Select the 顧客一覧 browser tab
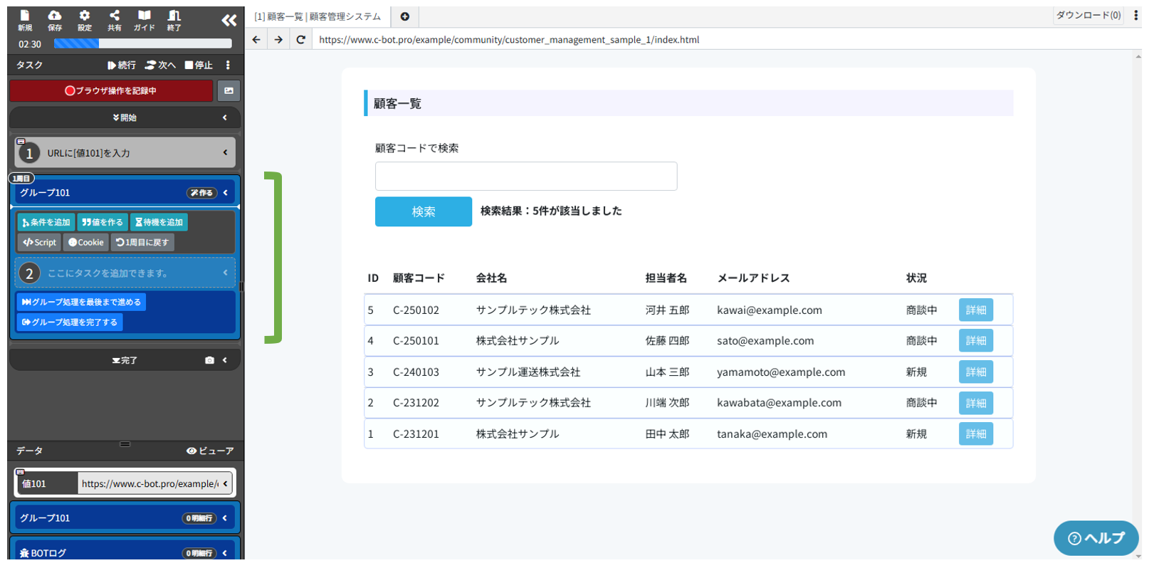 pyautogui.click(x=318, y=16)
